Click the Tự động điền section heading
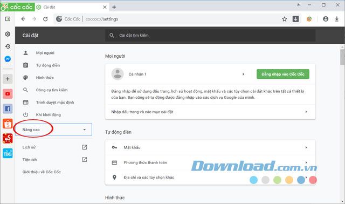The height and width of the screenshot is (204, 345). tap(118, 132)
